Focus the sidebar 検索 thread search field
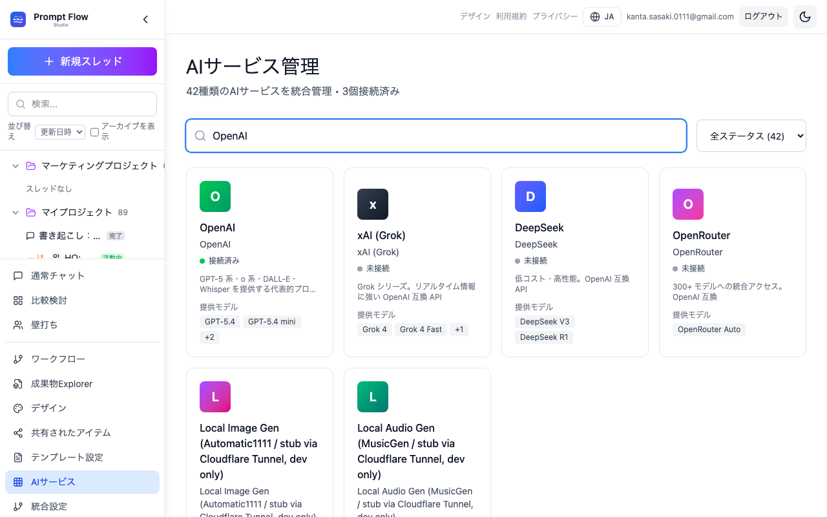The image size is (827, 517). click(82, 103)
